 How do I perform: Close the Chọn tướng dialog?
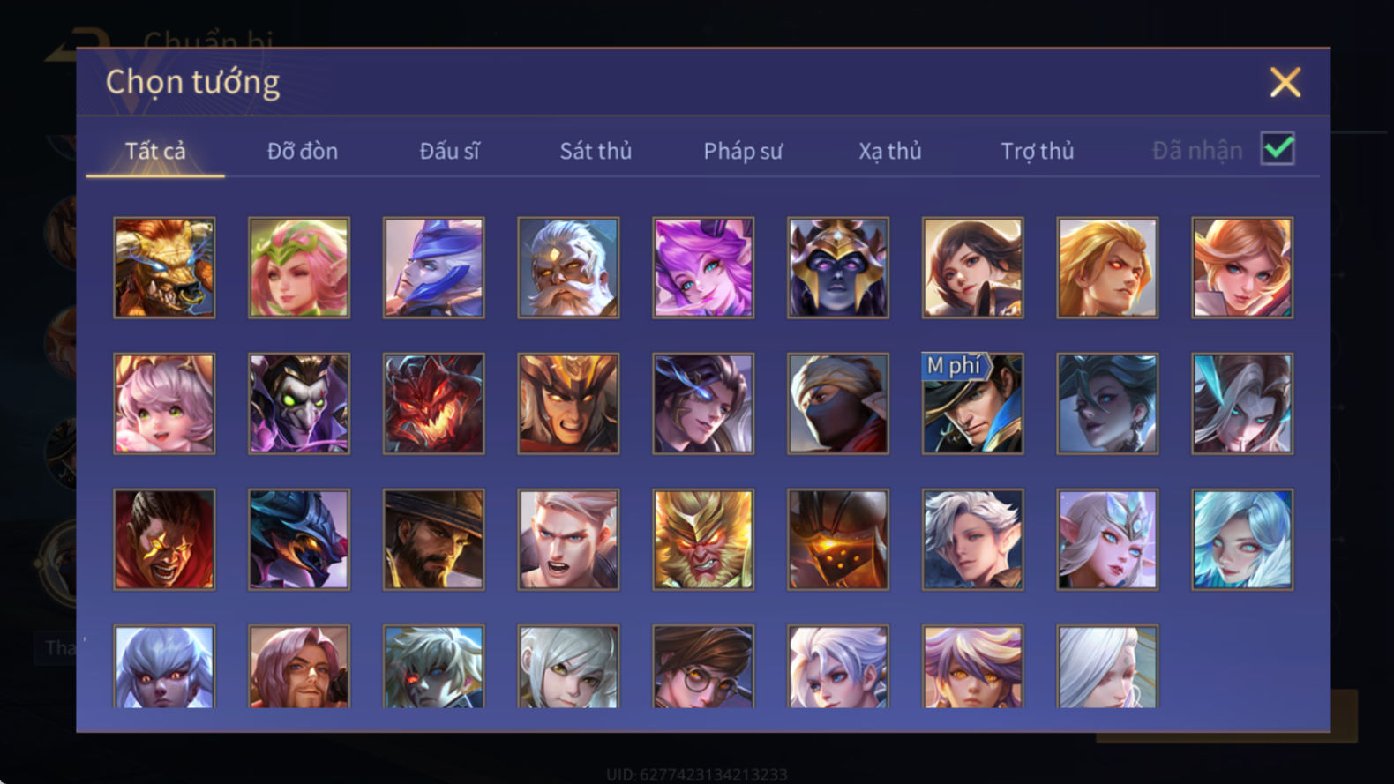(x=1285, y=82)
